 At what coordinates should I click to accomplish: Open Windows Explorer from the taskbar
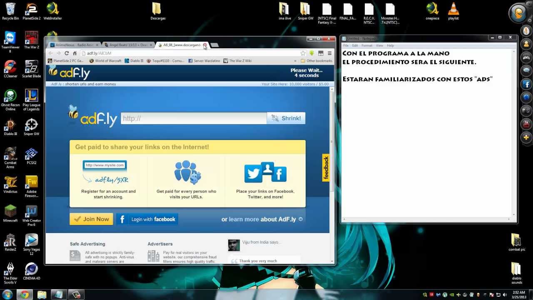(x=42, y=295)
